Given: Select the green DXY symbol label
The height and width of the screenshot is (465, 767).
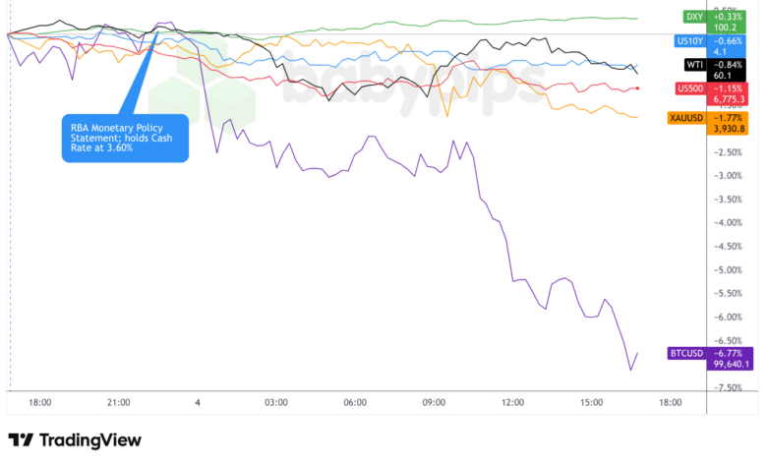Looking at the screenshot, I should (695, 17).
